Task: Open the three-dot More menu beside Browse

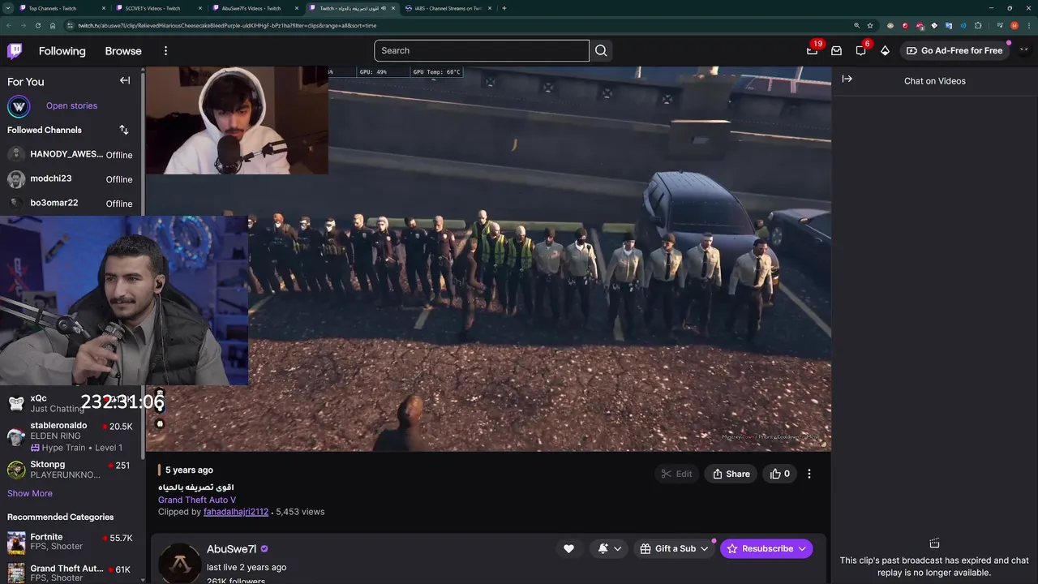Action: [x=165, y=50]
